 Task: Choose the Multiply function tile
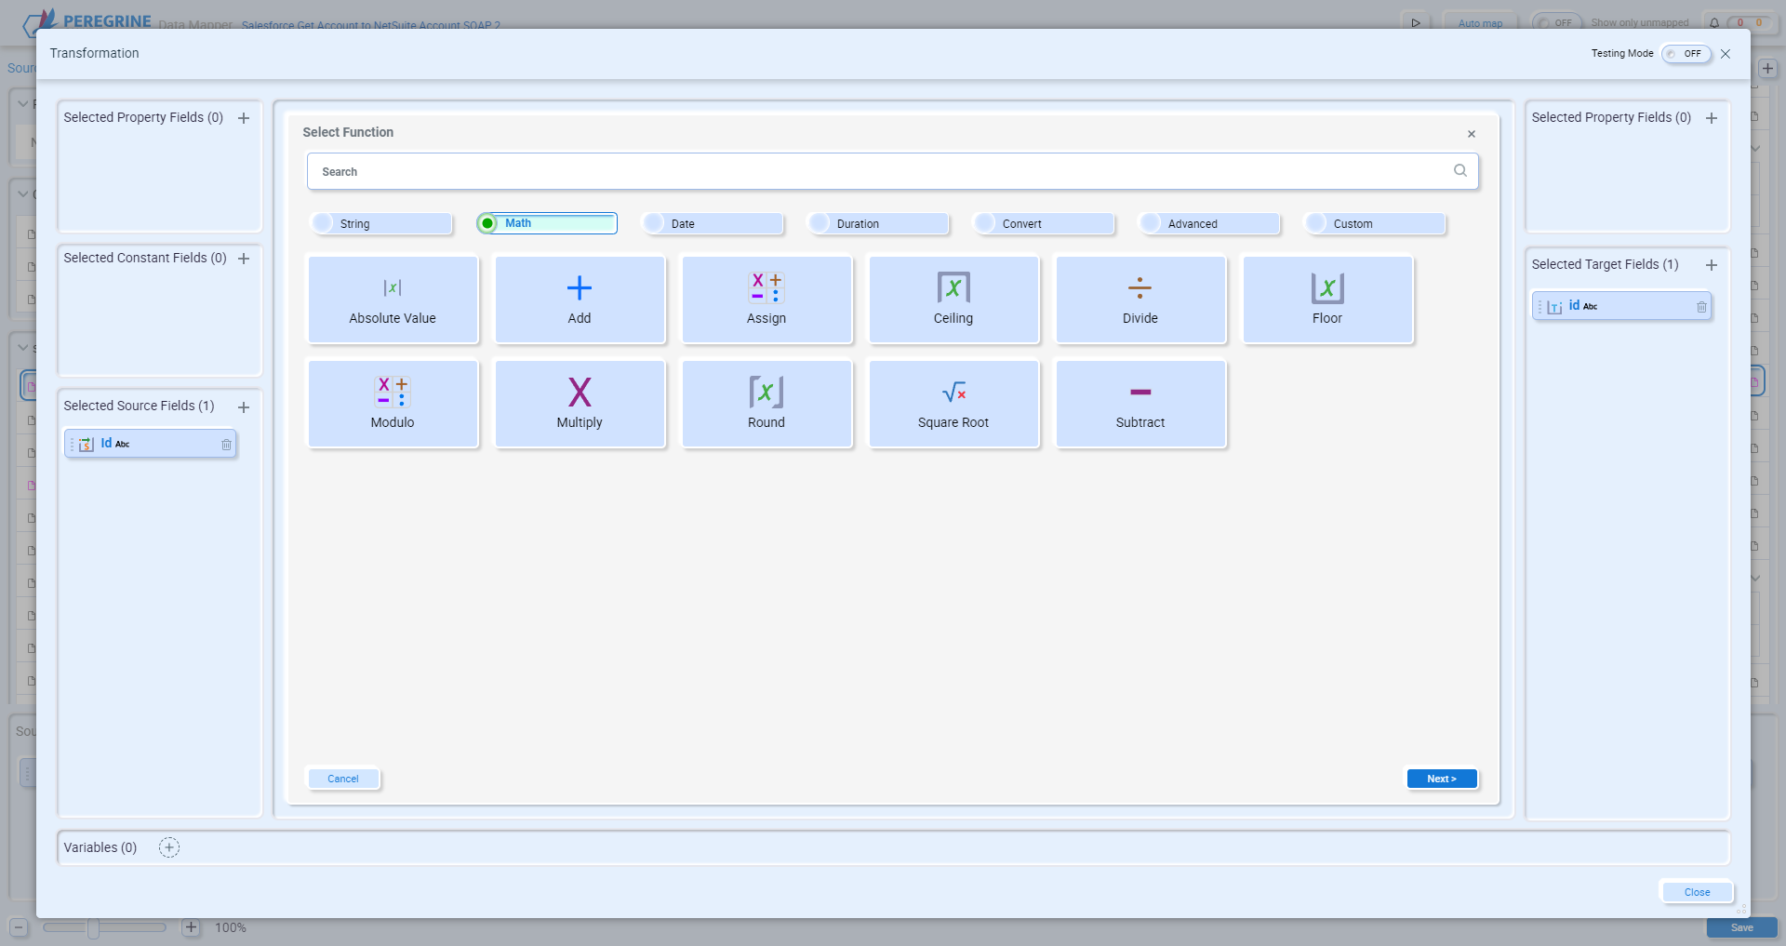click(x=580, y=404)
